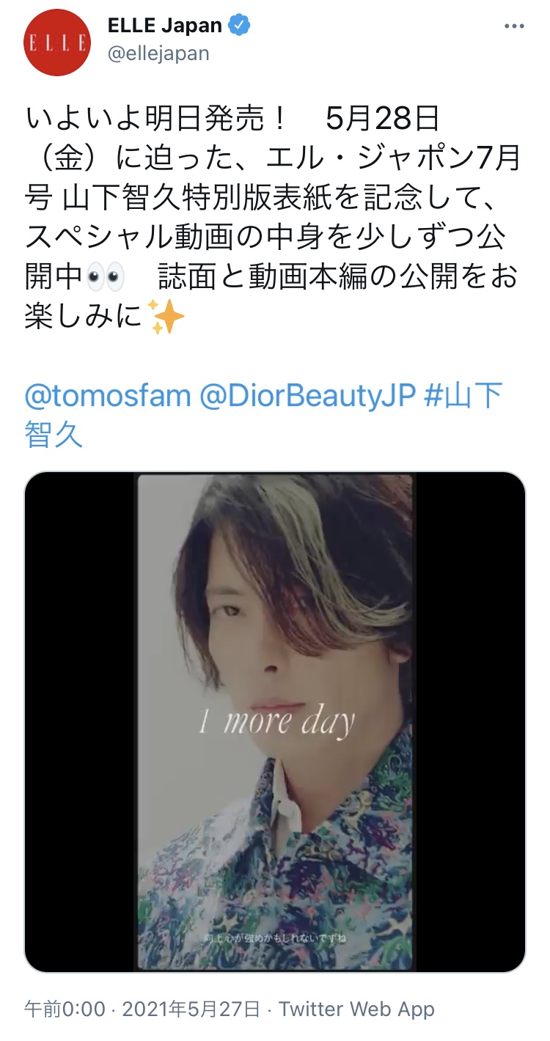
Task: Click the tweet text starting いよいよ明日発売
Action: click(274, 219)
